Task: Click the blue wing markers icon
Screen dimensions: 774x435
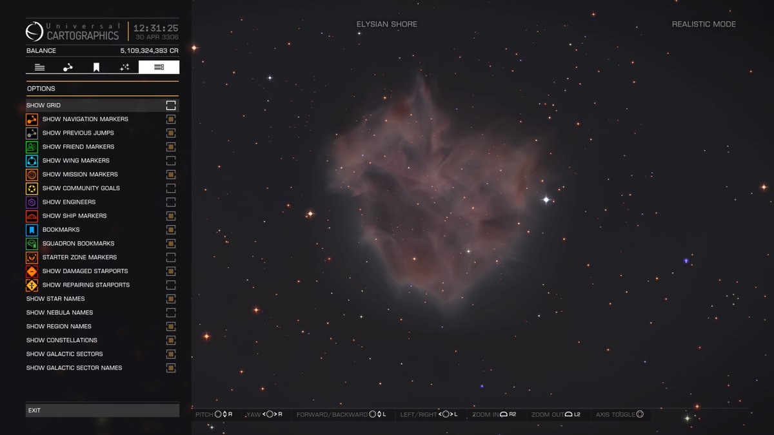Action: pyautogui.click(x=32, y=161)
